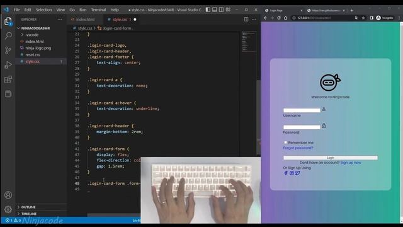Click the line "gap: 1.5rem;"

[110, 166]
